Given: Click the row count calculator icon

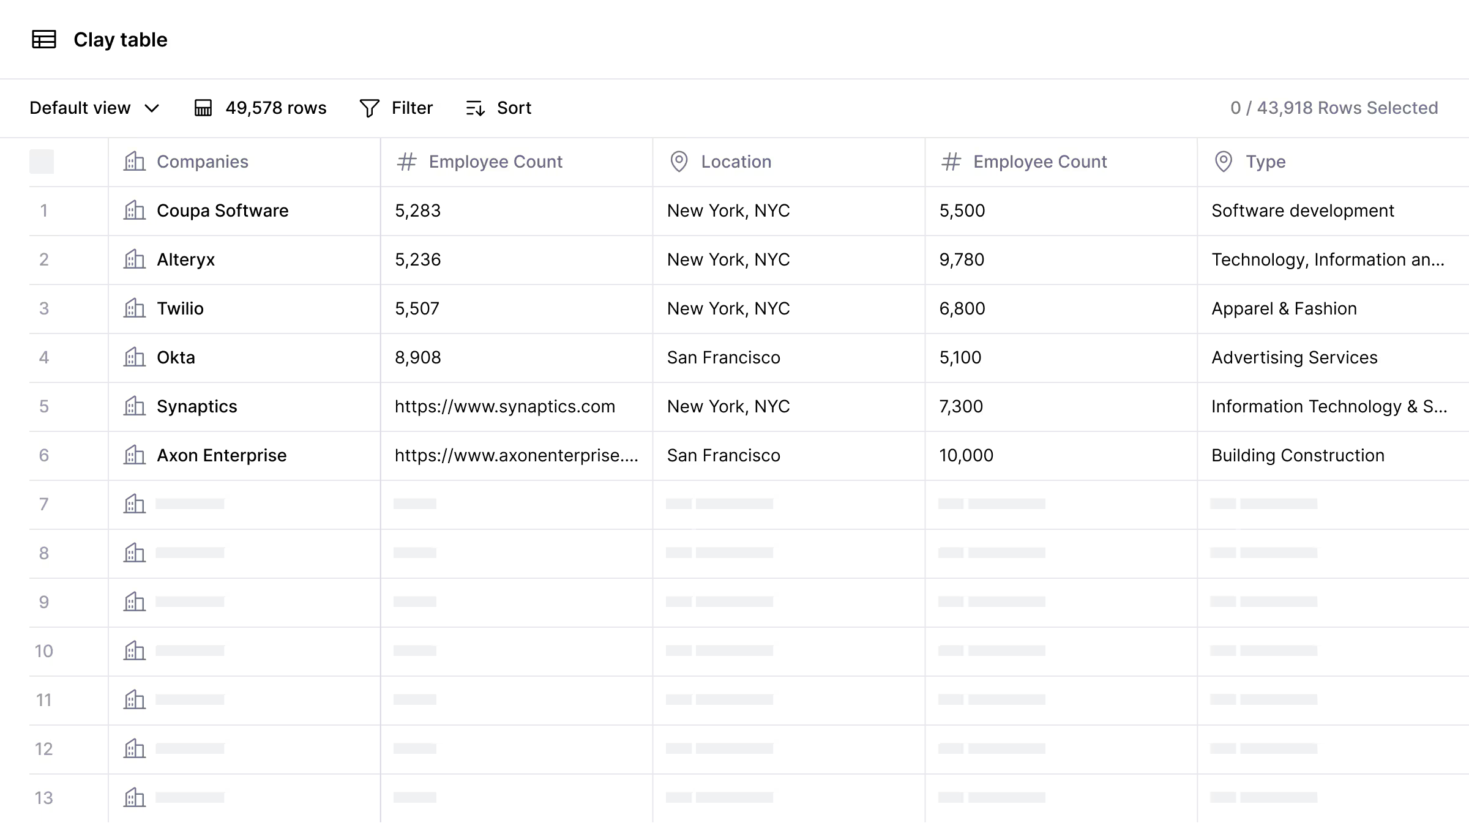Looking at the screenshot, I should click(x=203, y=108).
